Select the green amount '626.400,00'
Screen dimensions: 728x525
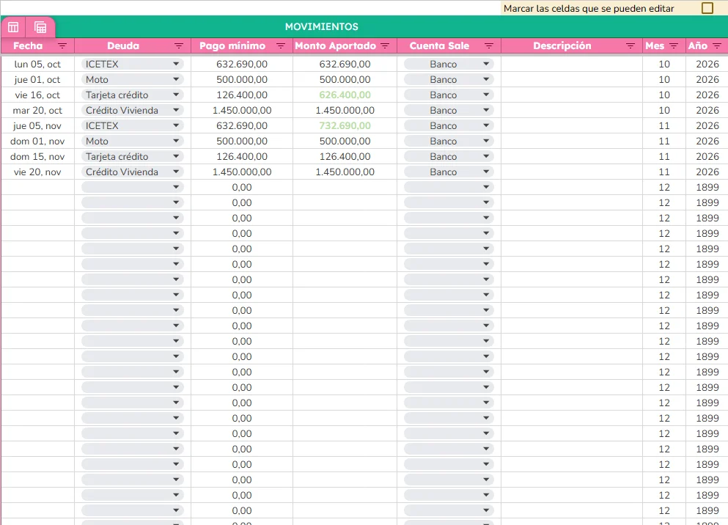click(x=345, y=95)
